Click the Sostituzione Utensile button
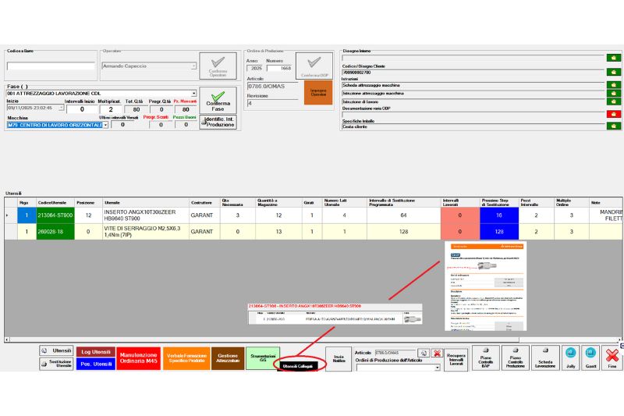This screenshot has height=416, width=624. (x=55, y=364)
